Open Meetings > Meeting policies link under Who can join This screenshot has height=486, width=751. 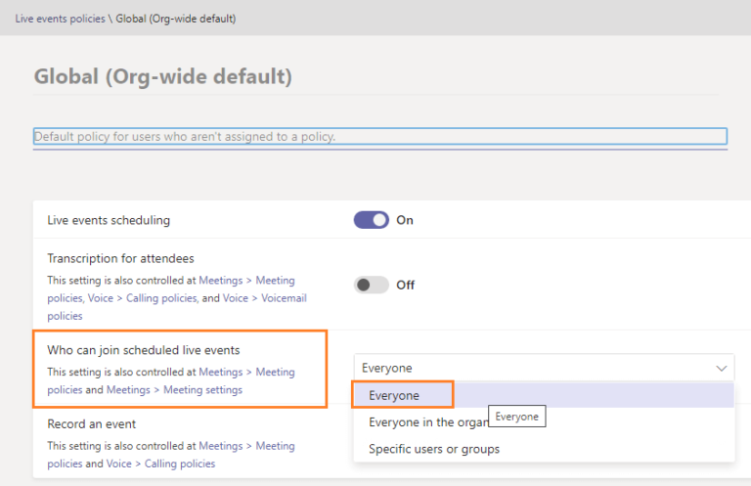pos(246,373)
